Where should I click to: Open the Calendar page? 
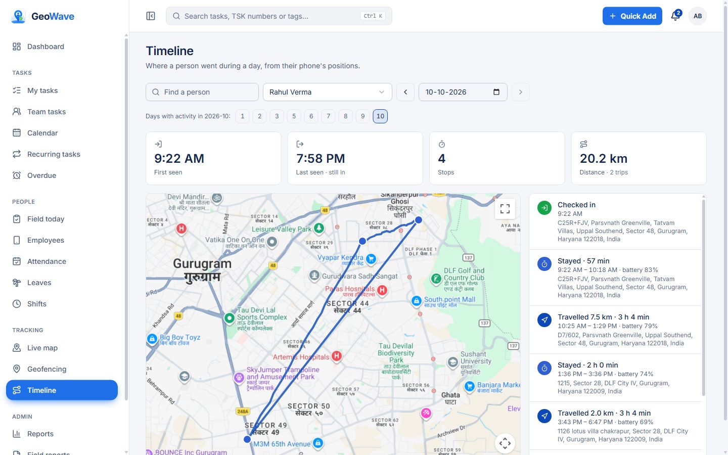click(62, 133)
